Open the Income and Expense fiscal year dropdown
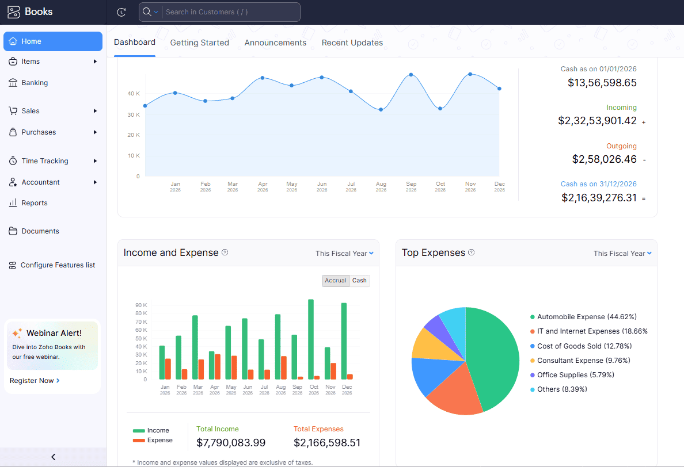This screenshot has height=467, width=684. pos(344,253)
